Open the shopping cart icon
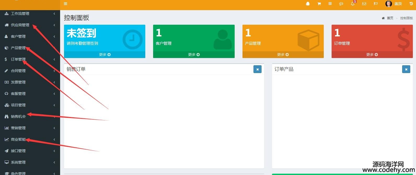 click(319, 4)
